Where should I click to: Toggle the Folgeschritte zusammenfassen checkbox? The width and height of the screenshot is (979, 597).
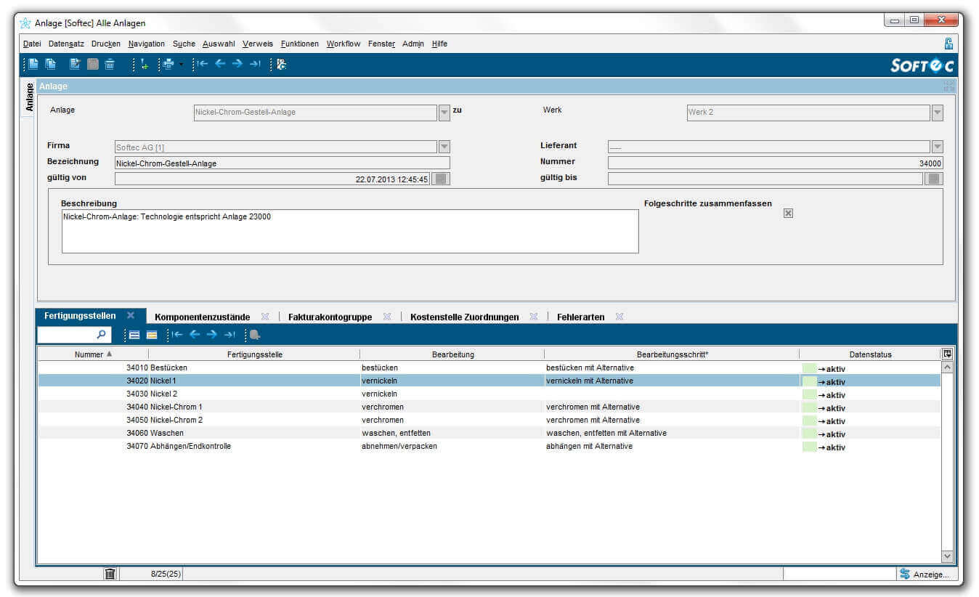point(788,213)
